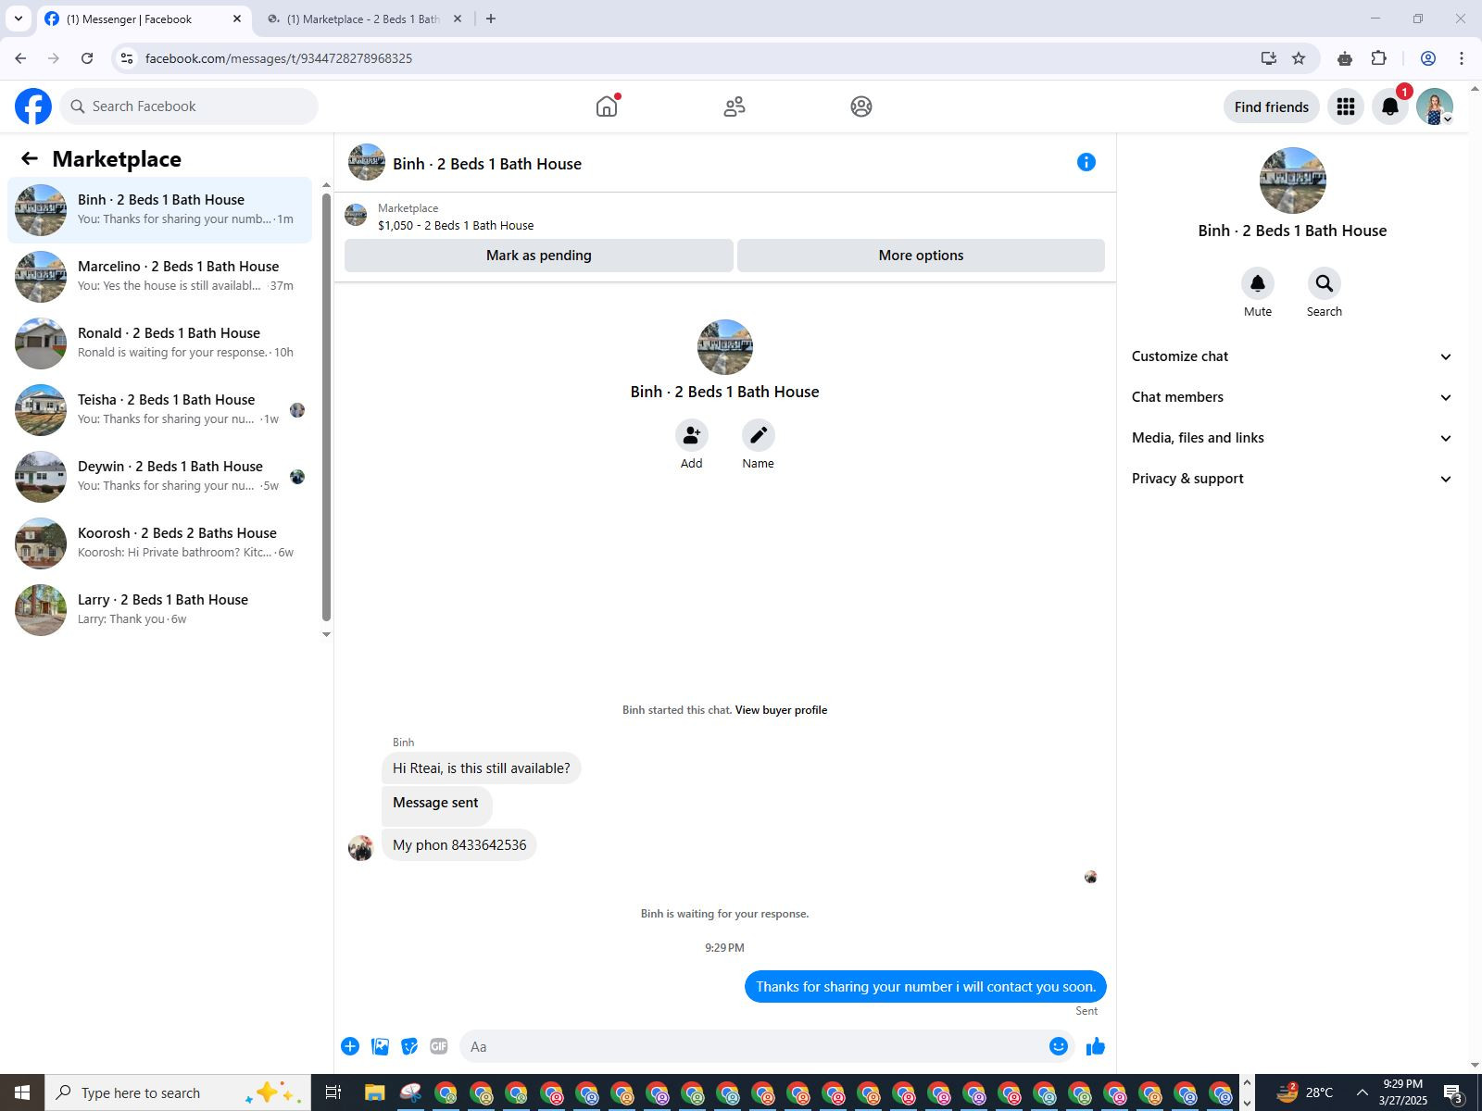
Task: Click the message 'My phon 8433642536'
Action: [459, 845]
